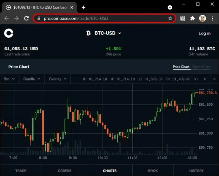
Task: Close the BTC to USD Coinbase tab
Action: (x=72, y=7)
